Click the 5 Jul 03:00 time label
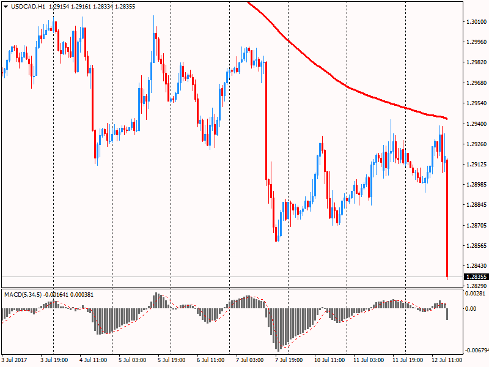Viewport: 489px width, 367px height. (132, 360)
